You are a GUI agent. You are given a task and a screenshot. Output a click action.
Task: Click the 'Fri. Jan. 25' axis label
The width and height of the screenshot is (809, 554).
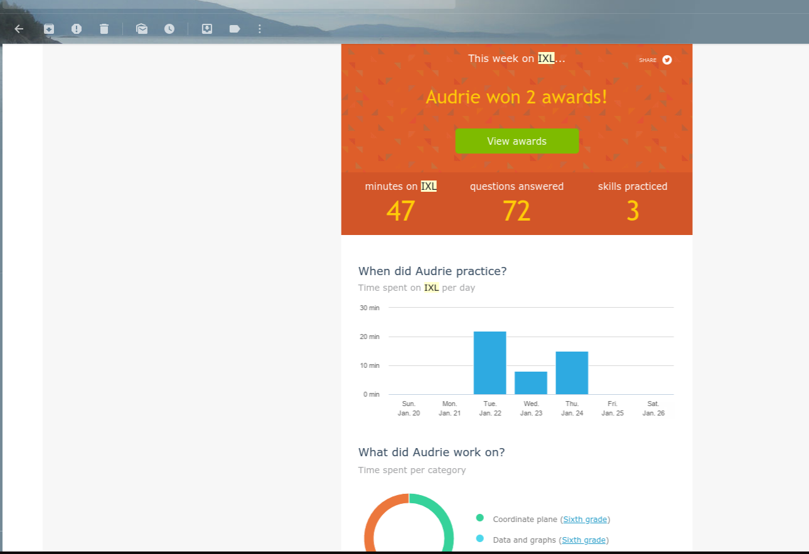(x=613, y=409)
